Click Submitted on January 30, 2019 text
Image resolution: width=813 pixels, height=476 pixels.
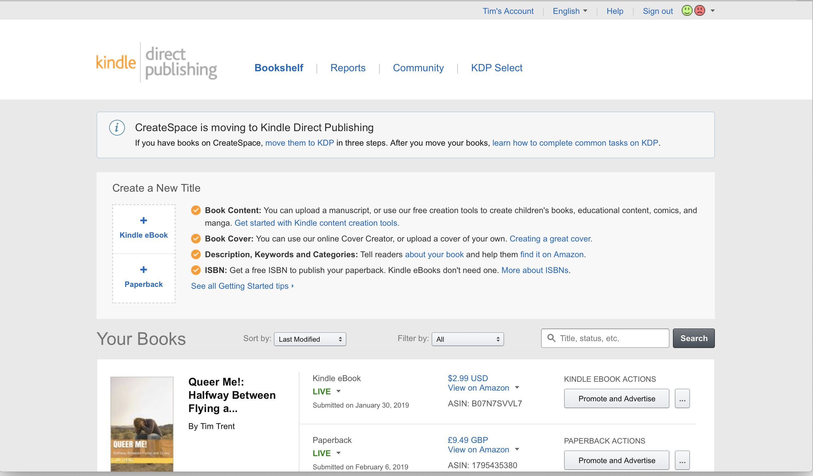[361, 405]
